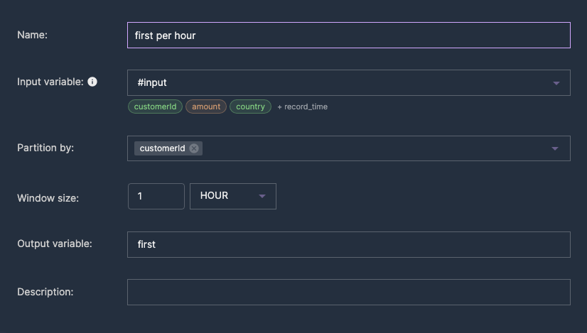Click the Window size number field
This screenshot has width=587, height=333.
pyautogui.click(x=156, y=196)
